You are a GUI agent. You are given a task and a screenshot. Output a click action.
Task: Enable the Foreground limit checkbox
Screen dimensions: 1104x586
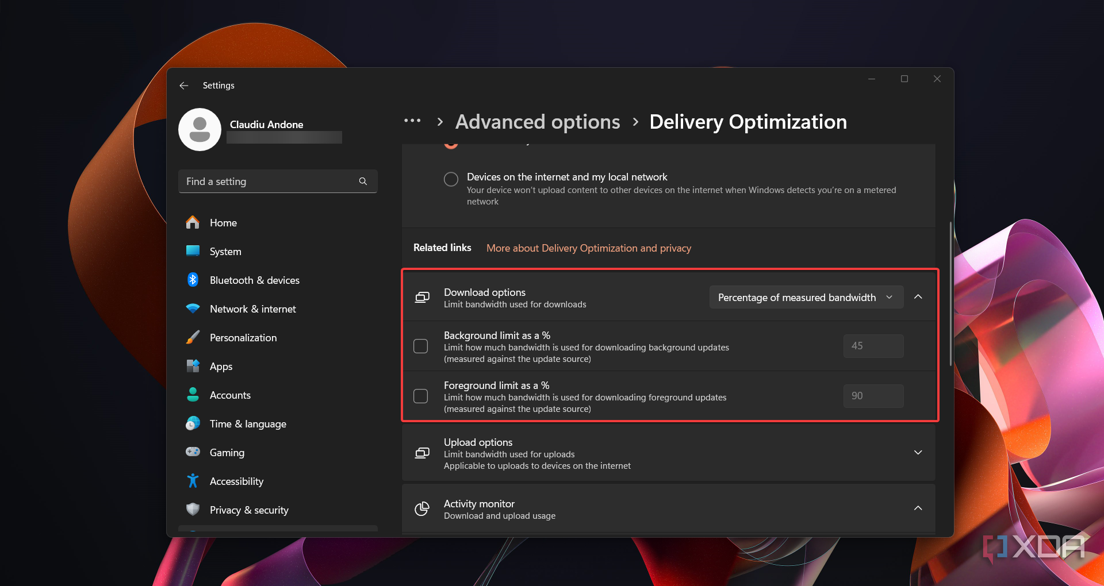pos(421,396)
